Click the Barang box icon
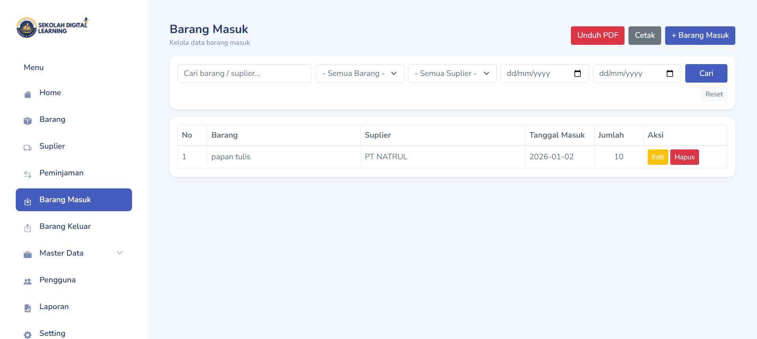 (x=28, y=121)
